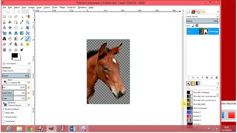This screenshot has width=237, height=133.
Task: Select the Ellipse Select tool
Action: pyautogui.click(x=10, y=17)
